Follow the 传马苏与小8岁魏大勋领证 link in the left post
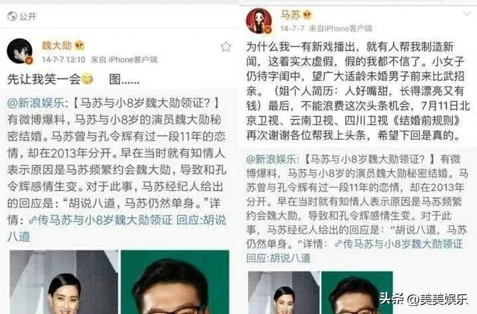This screenshot has height=314, width=477. (x=100, y=220)
